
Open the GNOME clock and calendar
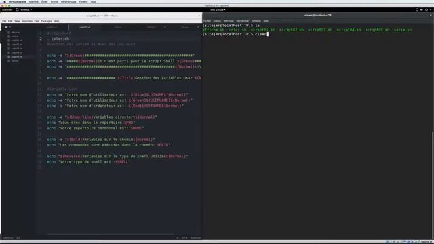click(218, 9)
